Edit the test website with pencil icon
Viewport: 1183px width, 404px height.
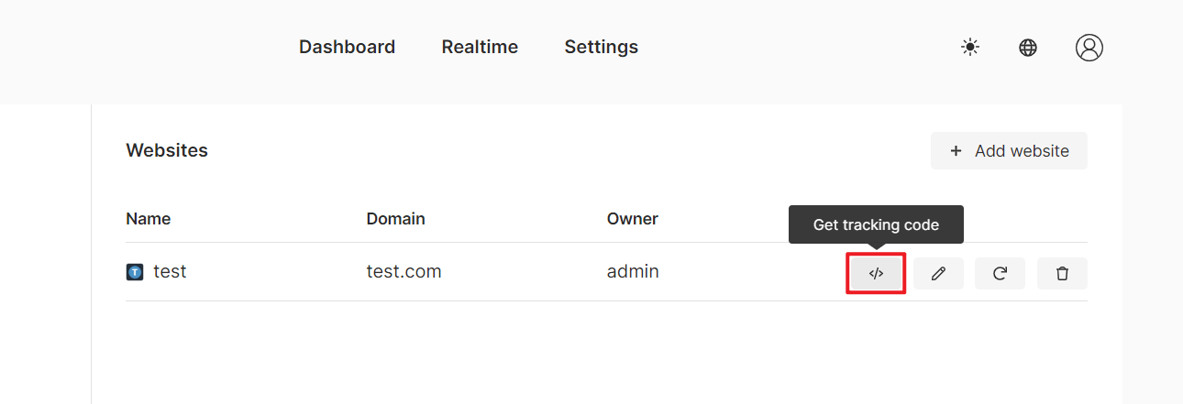click(x=938, y=273)
